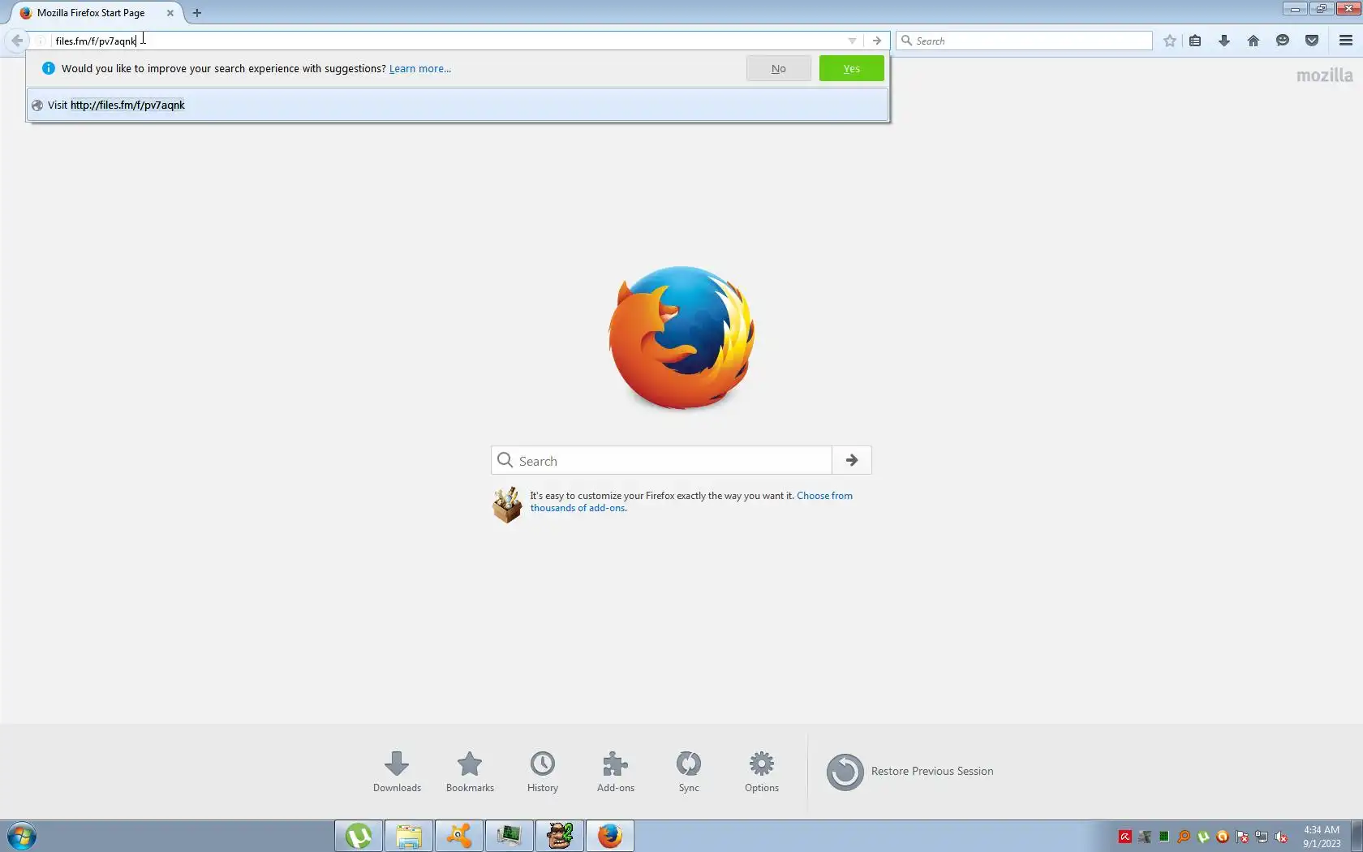The height and width of the screenshot is (852, 1363).
Task: Open the cartoon face game icon in taskbar
Action: (x=560, y=836)
